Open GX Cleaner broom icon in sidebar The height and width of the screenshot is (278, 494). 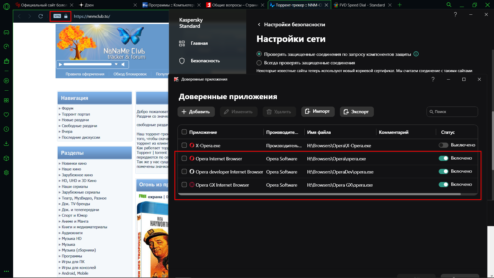pyautogui.click(x=6, y=61)
